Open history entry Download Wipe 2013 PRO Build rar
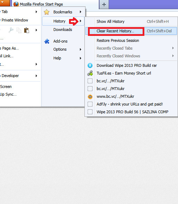This screenshot has height=204, width=178. coord(131,65)
